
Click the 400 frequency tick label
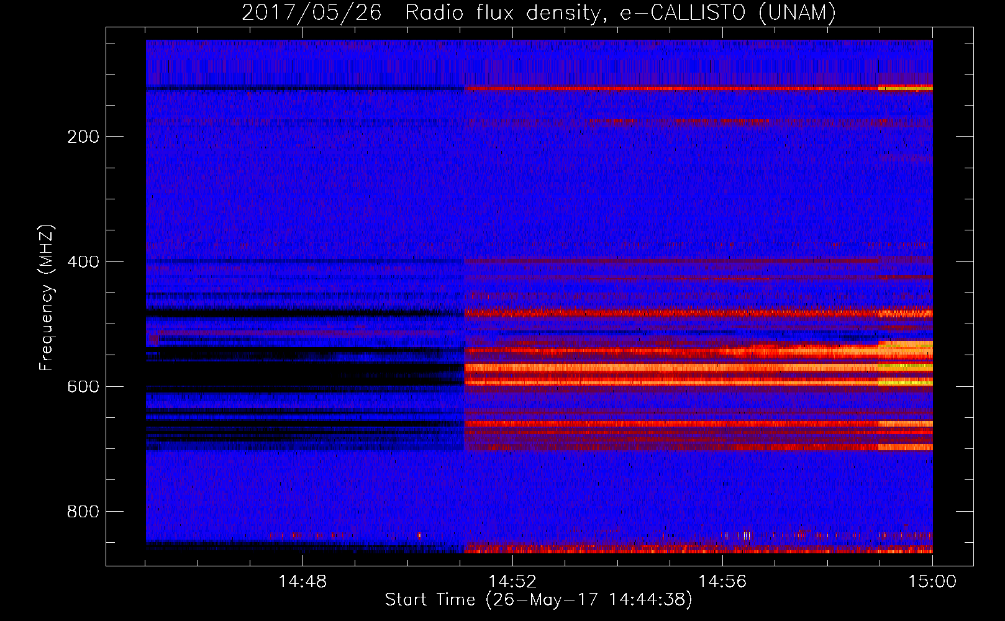(83, 261)
